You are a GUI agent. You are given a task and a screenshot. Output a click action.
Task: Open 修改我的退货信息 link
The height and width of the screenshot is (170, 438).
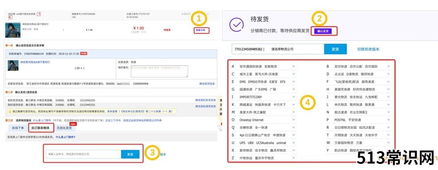(x=205, y=106)
